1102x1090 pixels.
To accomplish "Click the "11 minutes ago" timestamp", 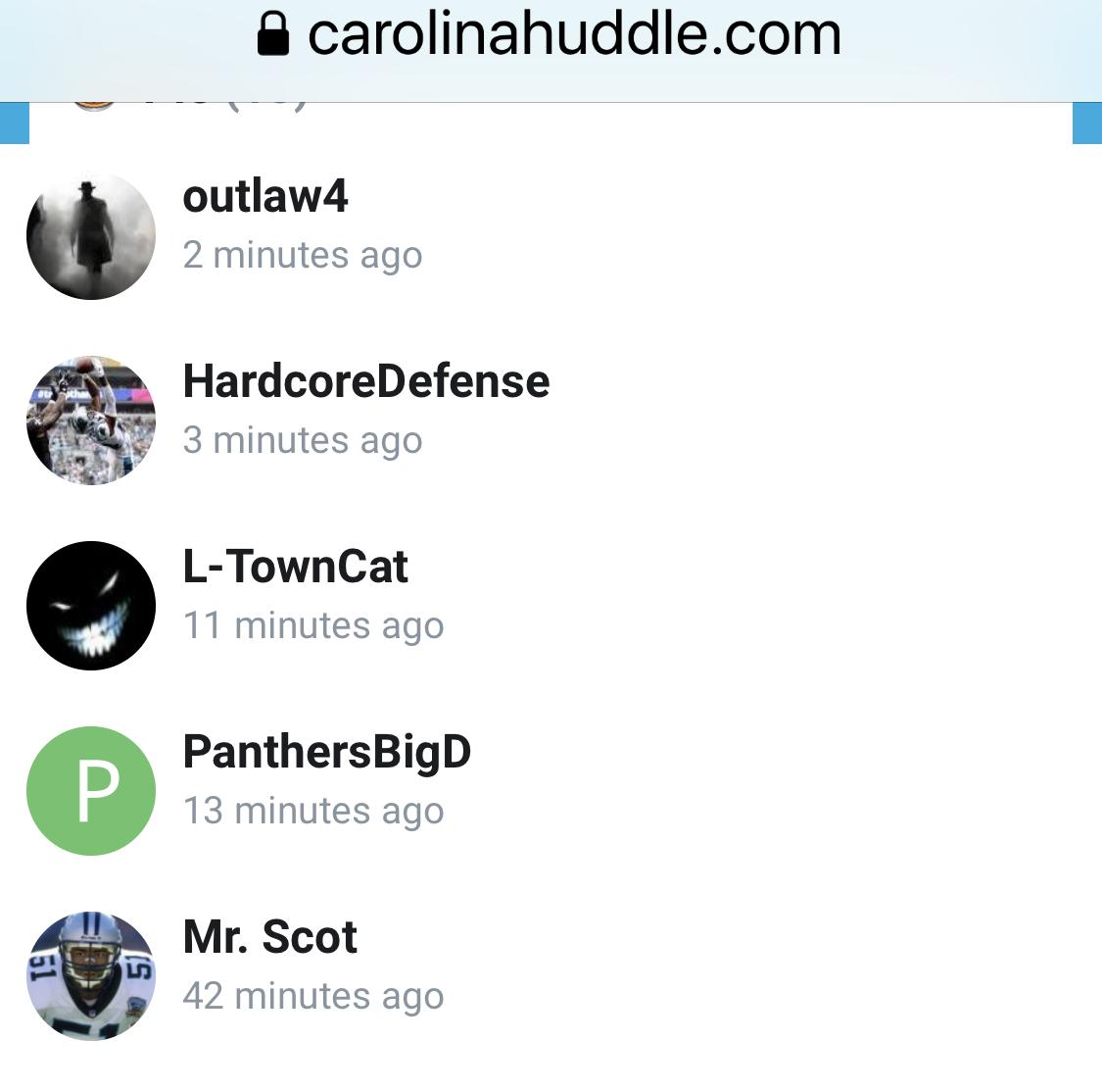I will pos(313,625).
